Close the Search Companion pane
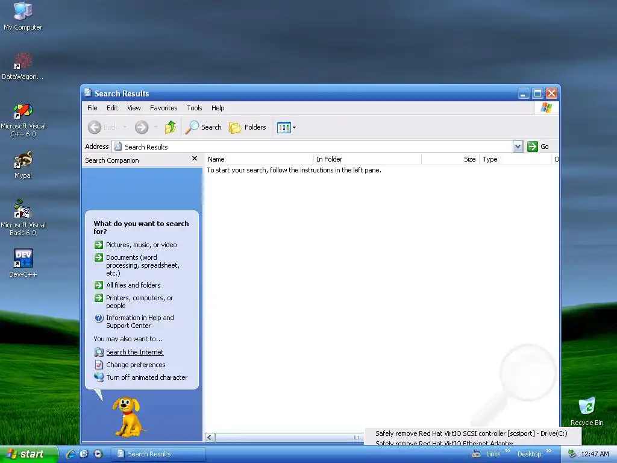The image size is (617, 463). (x=195, y=159)
